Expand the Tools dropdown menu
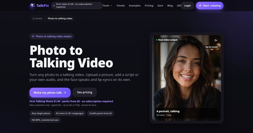Image resolution: width=253 pixels, height=133 pixels. pos(107,6)
